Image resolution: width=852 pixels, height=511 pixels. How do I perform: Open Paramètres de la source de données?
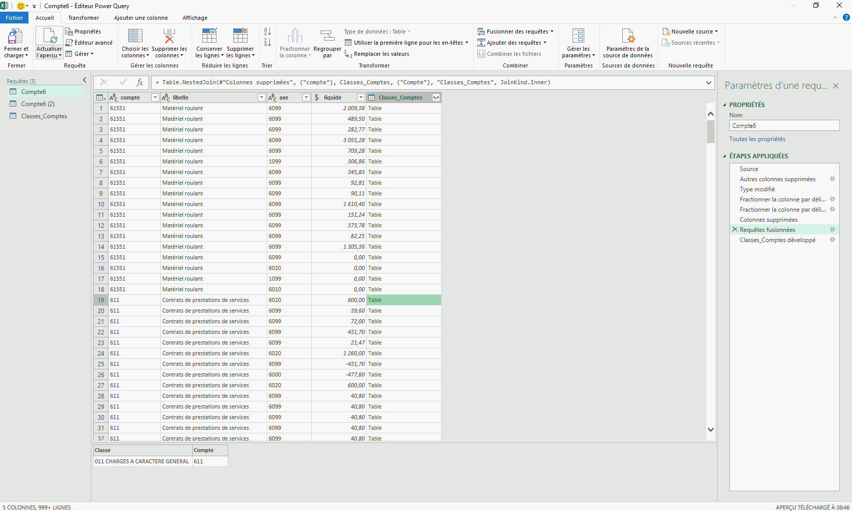coord(627,37)
